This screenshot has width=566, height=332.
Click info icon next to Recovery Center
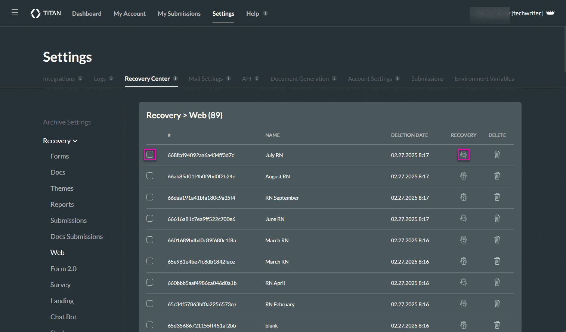tap(175, 78)
